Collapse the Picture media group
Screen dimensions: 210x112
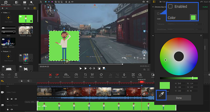click(2, 52)
